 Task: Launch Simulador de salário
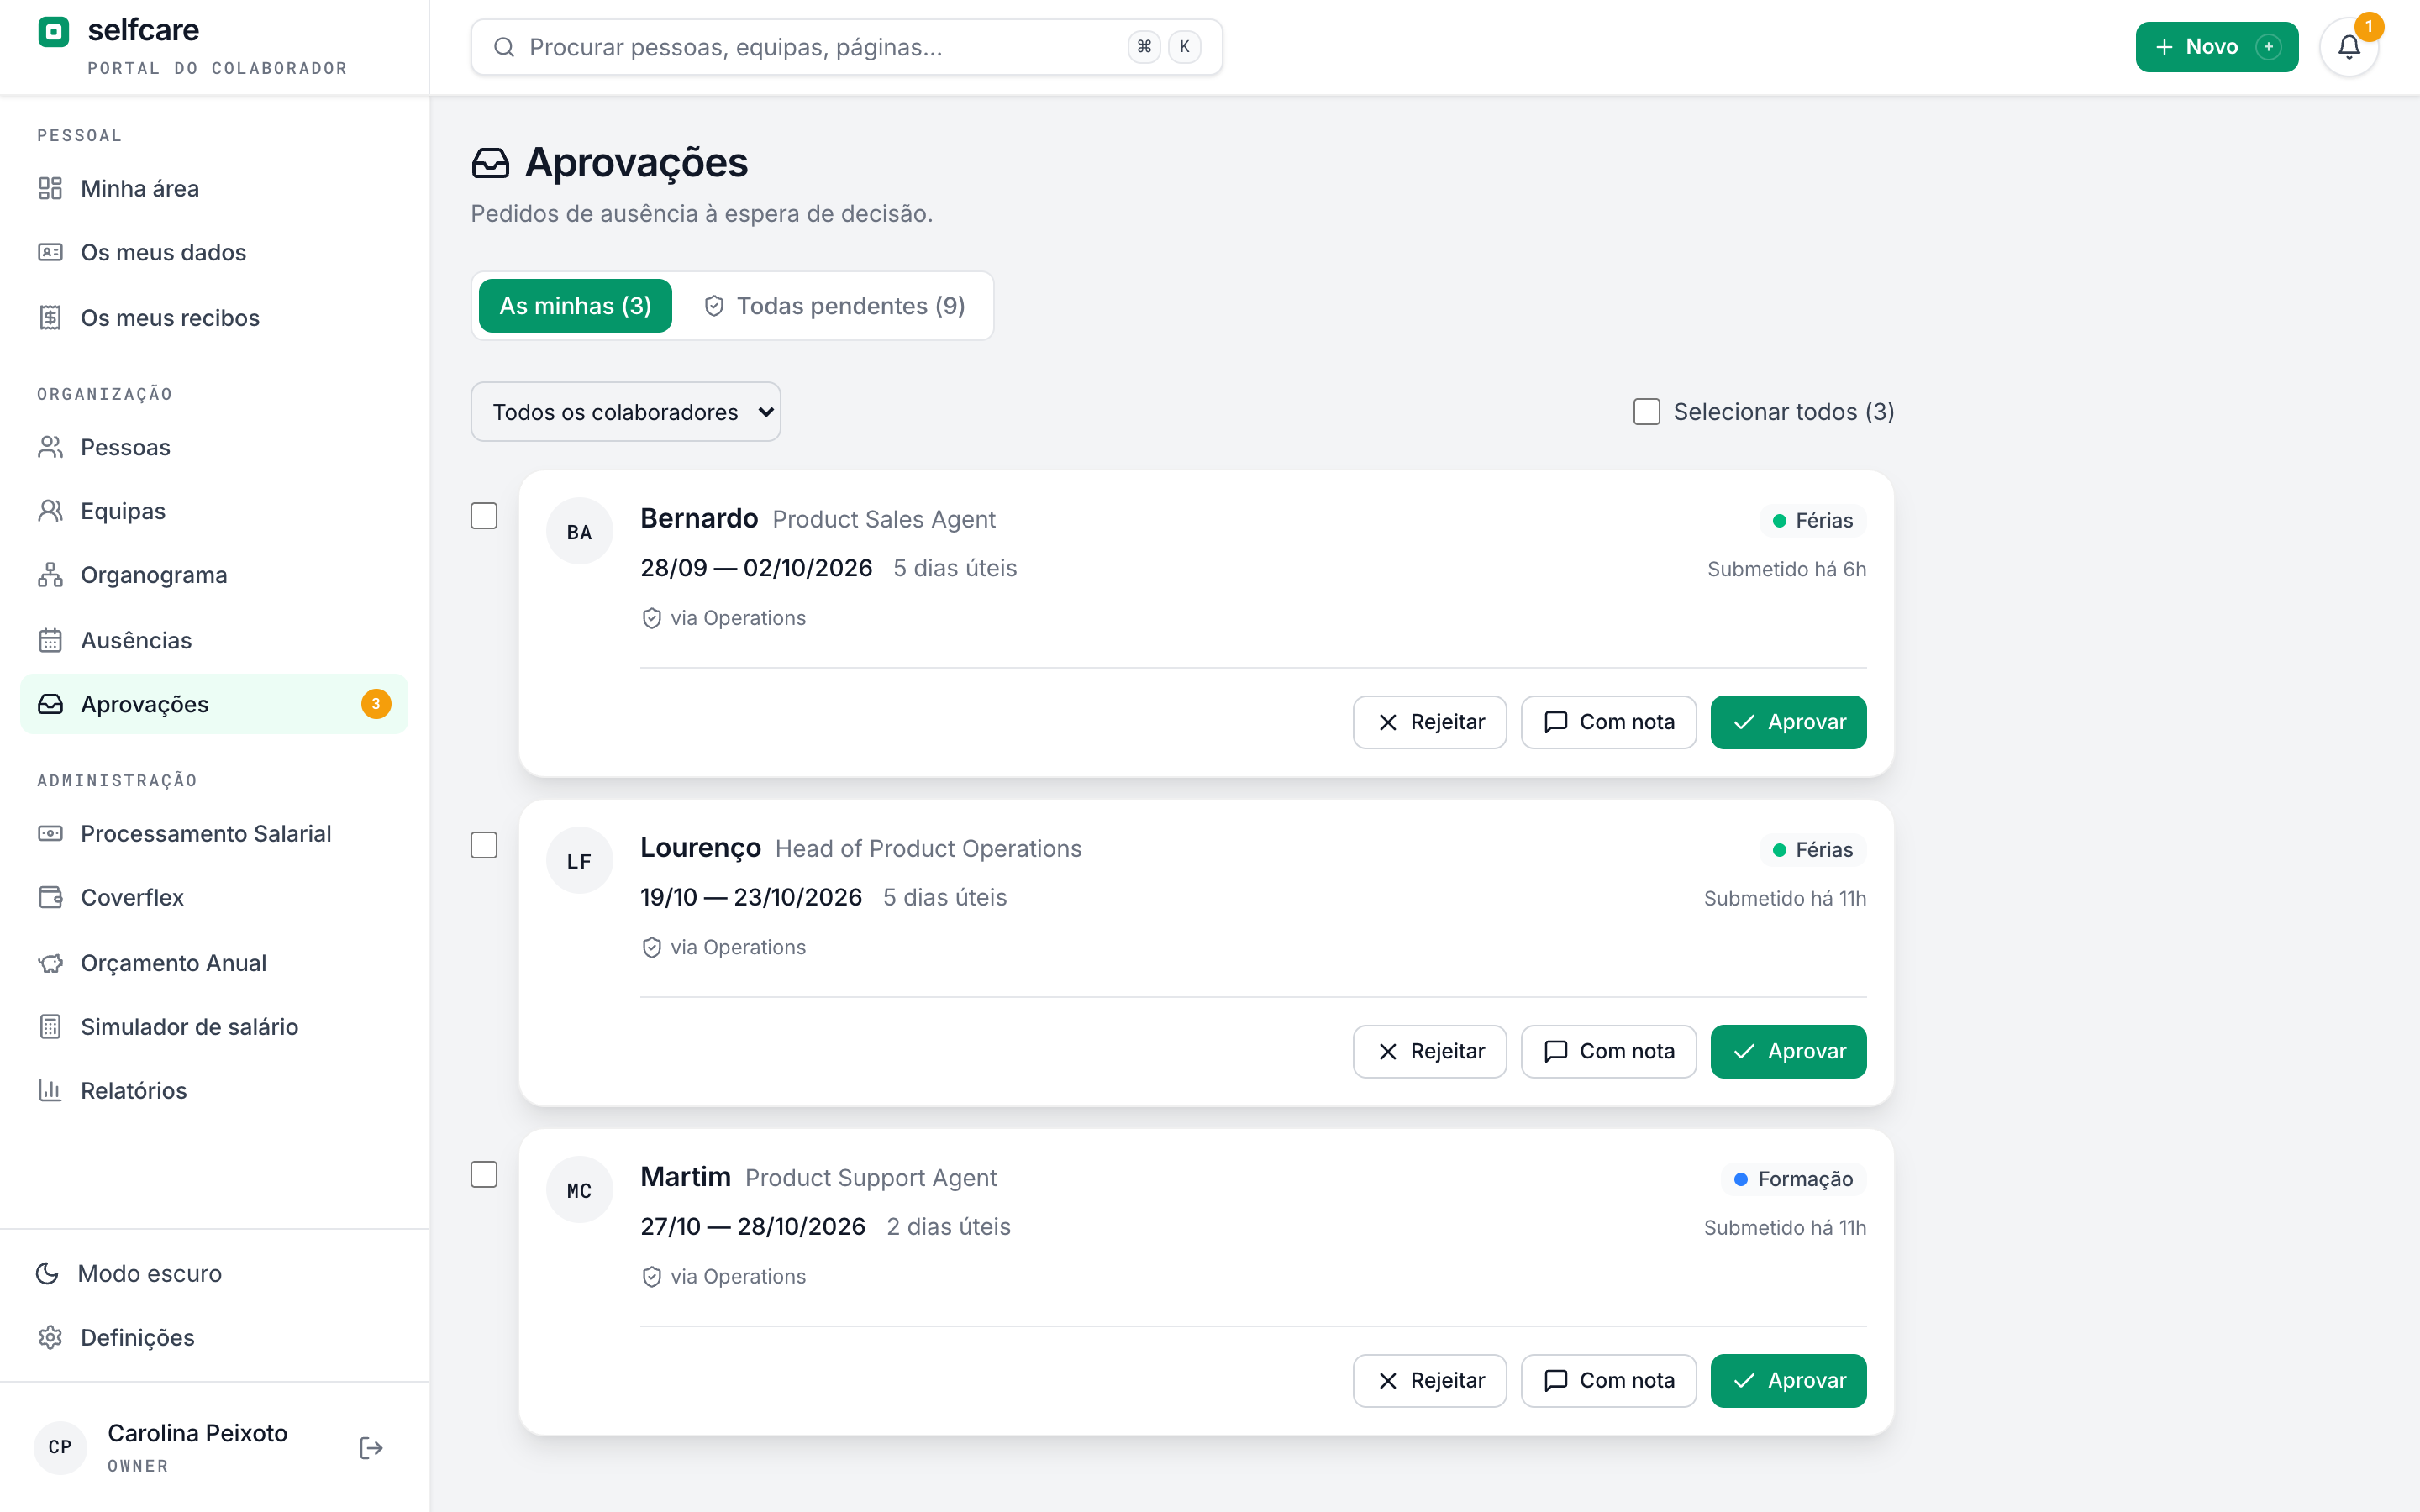(x=214, y=1027)
